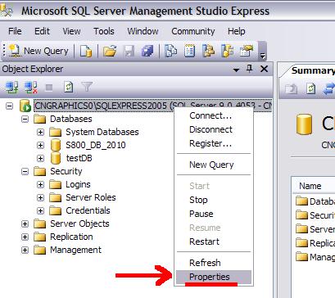Image resolution: width=335 pixels, height=298 pixels.
Task: Click the Properties Window toolbar icon
Action: (x=247, y=51)
